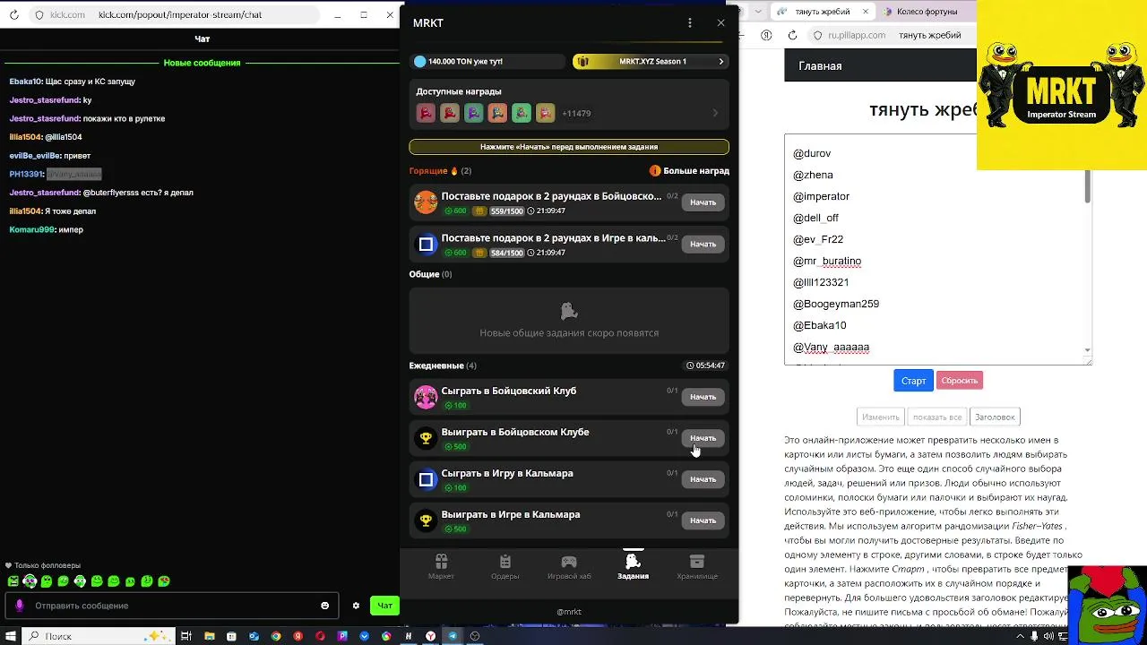Send message with green Чат button
This screenshot has width=1147, height=645.
click(384, 606)
